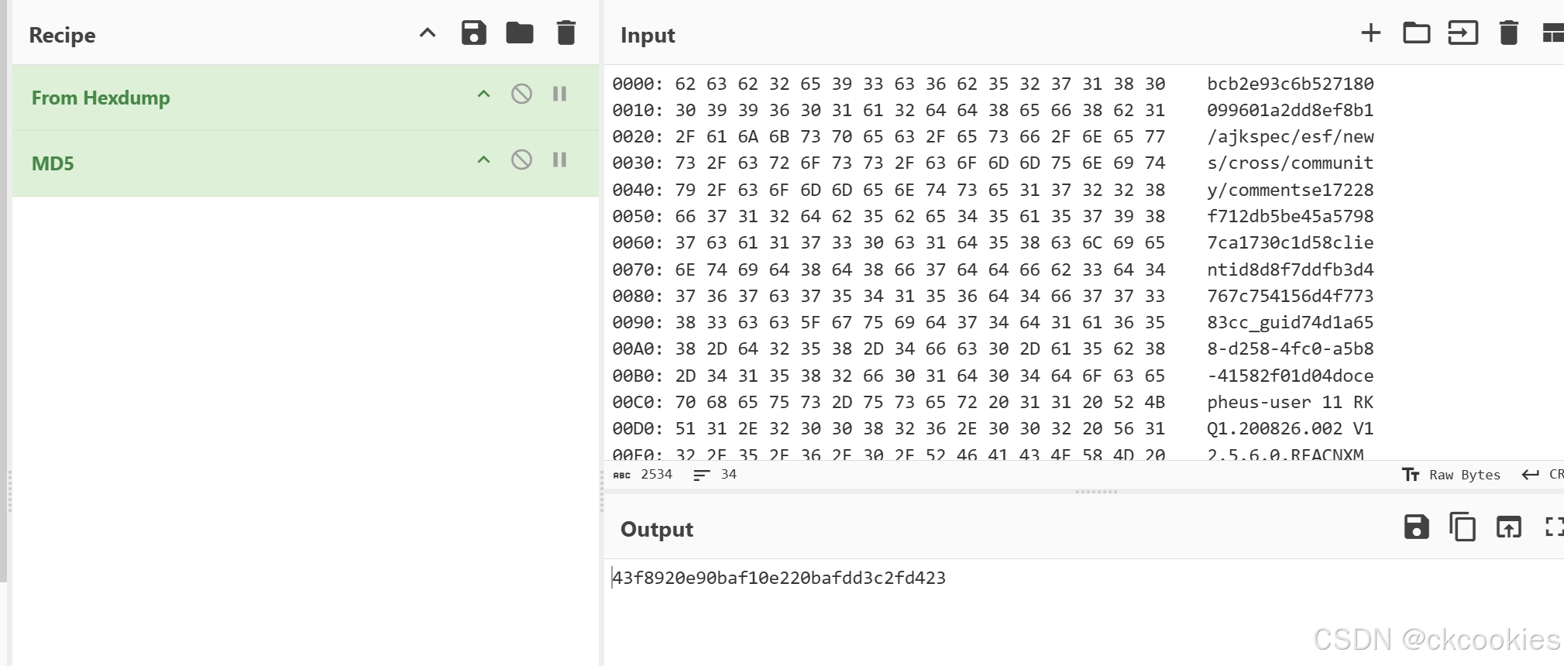Viewport: 1564px width, 666px height.
Task: Open file as input
Action: click(1463, 33)
